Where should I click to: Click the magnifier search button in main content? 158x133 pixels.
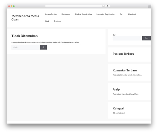[43, 47]
